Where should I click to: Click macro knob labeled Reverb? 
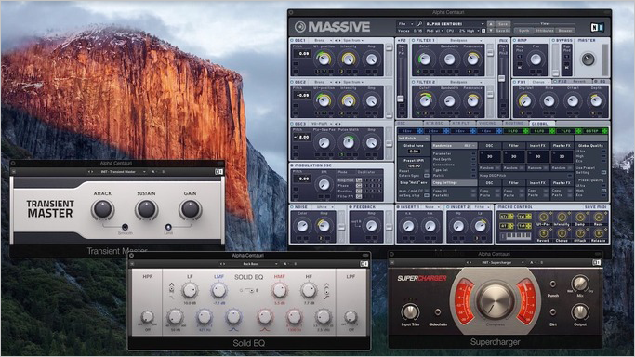tap(544, 233)
